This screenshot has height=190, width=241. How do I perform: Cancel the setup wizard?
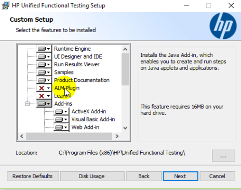point(218,176)
